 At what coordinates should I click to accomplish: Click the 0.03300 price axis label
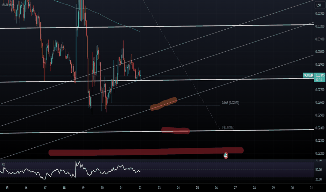pos(320,14)
